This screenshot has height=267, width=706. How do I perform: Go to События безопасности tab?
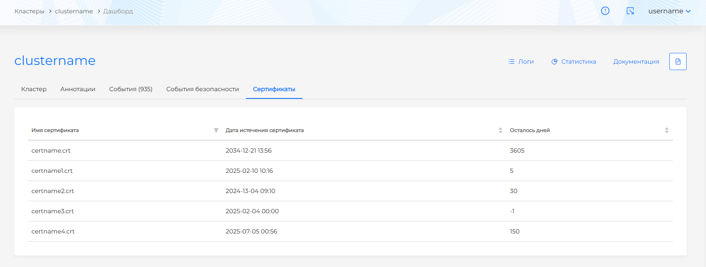202,89
